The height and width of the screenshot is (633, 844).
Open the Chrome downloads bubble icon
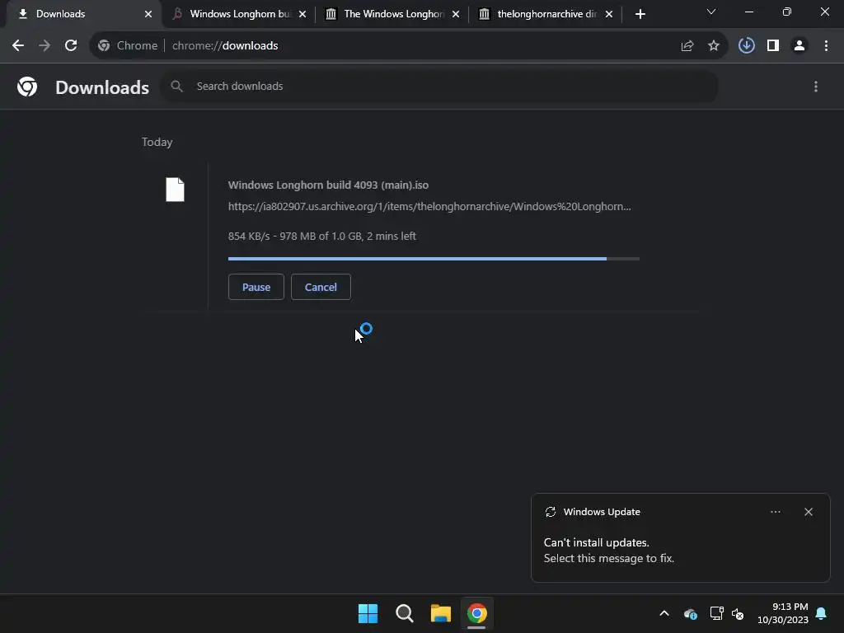(746, 46)
